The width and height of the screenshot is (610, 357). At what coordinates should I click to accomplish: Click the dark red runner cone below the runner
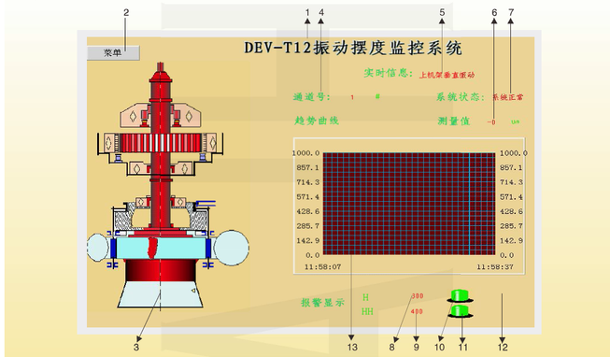pyautogui.click(x=161, y=270)
